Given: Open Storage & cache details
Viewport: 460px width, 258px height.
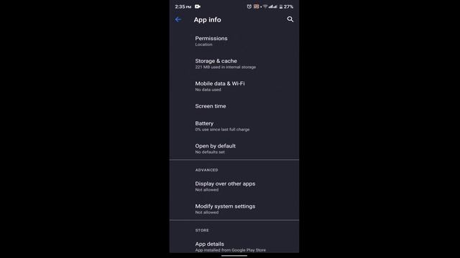Looking at the screenshot, I should (234, 64).
